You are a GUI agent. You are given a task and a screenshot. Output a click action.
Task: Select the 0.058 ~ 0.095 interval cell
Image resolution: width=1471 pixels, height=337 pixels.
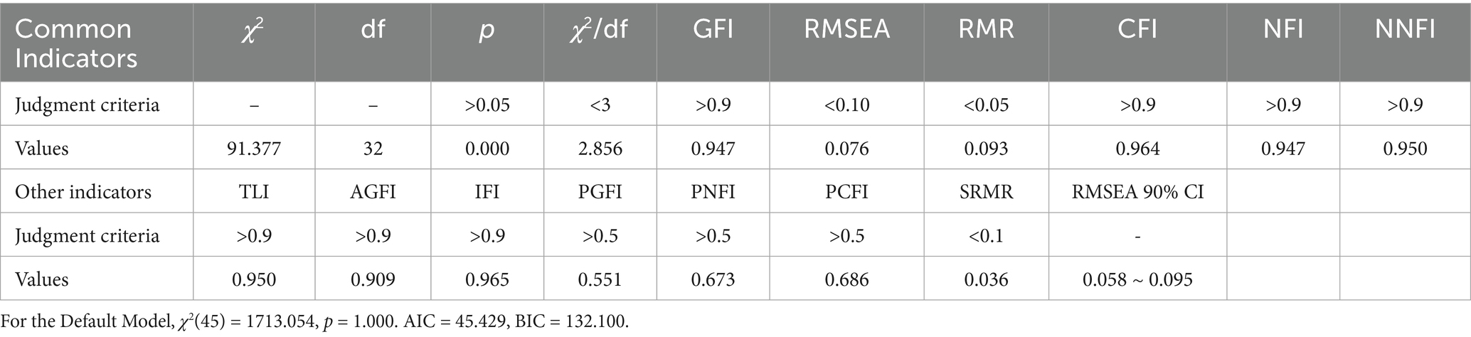(1137, 279)
